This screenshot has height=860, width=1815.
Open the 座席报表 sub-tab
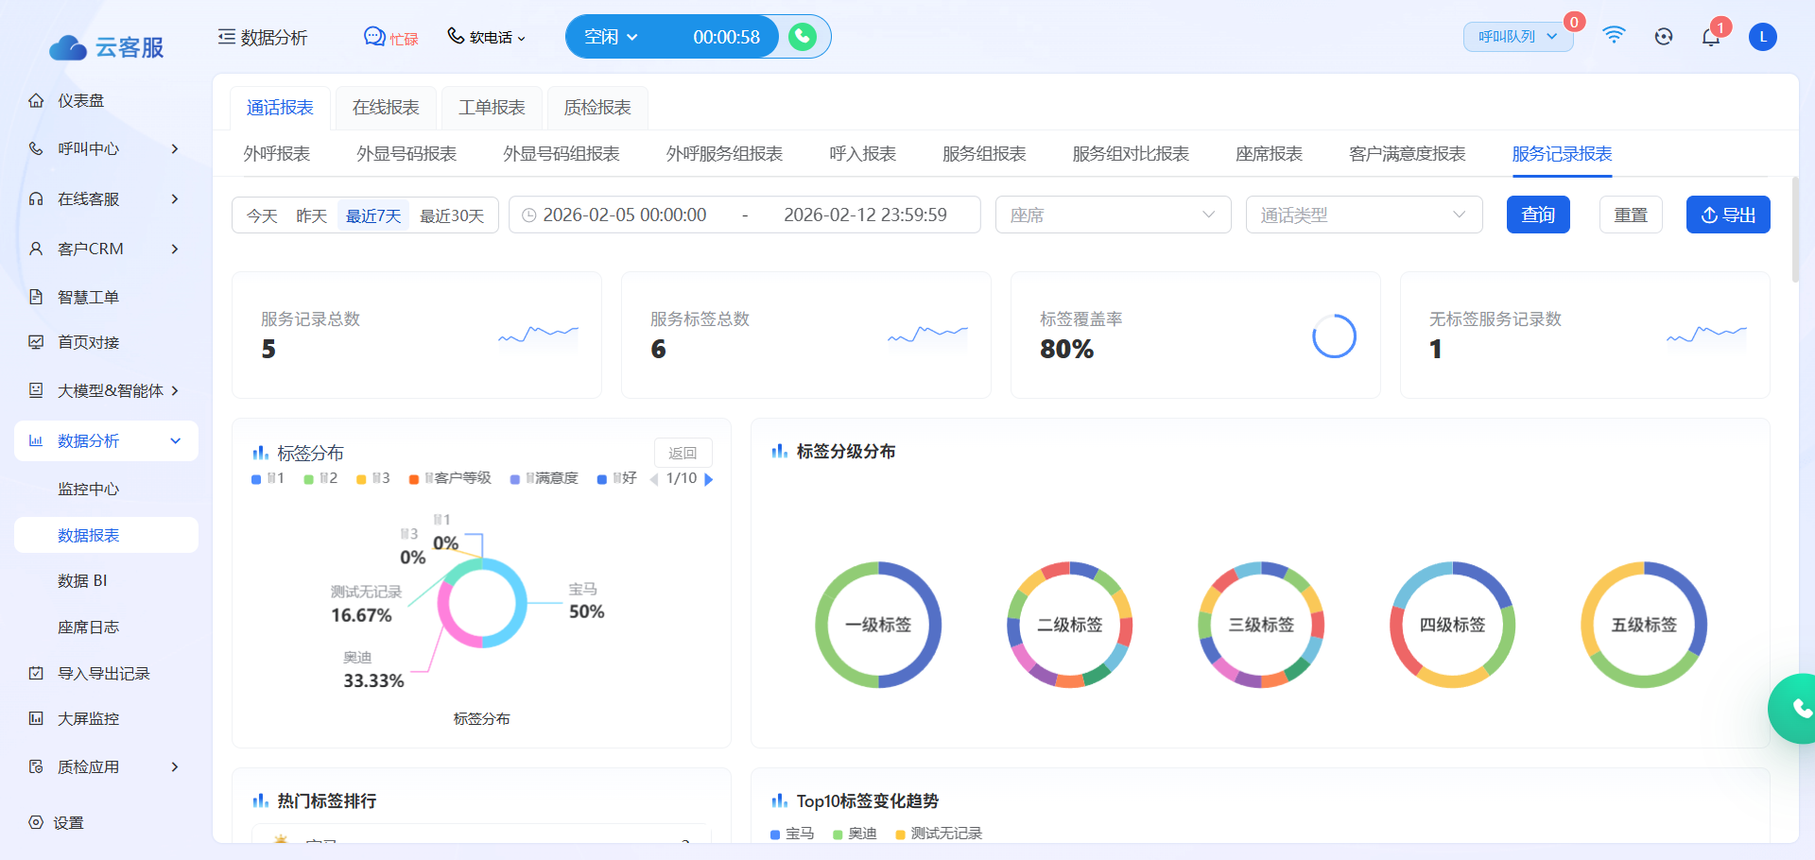click(1269, 154)
